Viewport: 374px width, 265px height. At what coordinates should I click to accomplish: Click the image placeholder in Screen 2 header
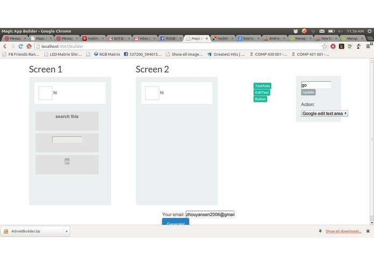click(x=152, y=93)
